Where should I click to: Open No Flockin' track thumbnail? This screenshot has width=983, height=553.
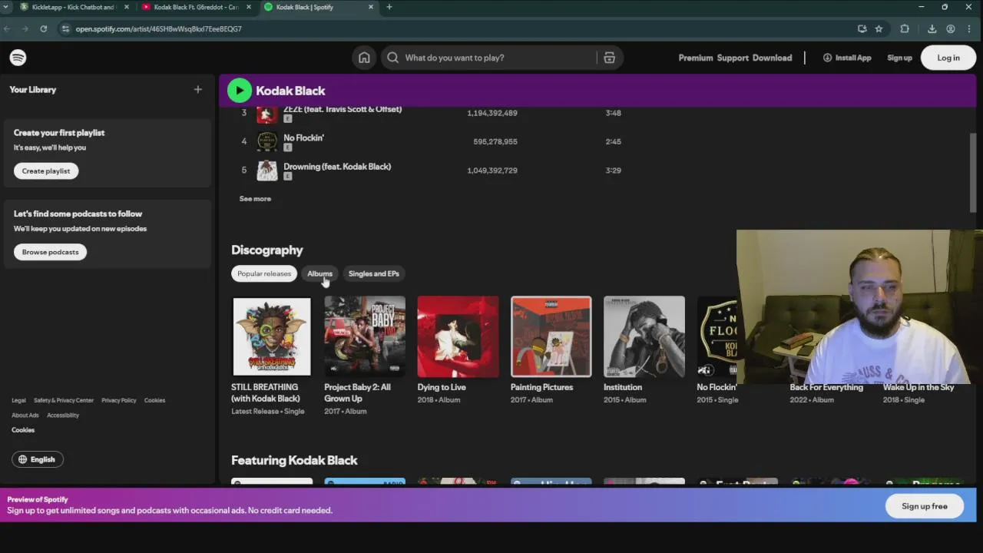266,141
